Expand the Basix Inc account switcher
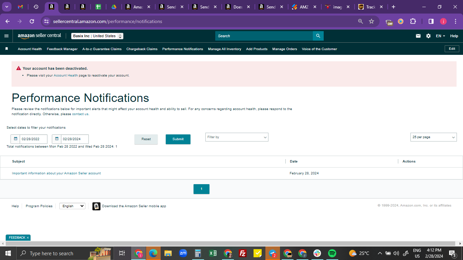Viewport: 463px width, 260px height. coord(97,36)
